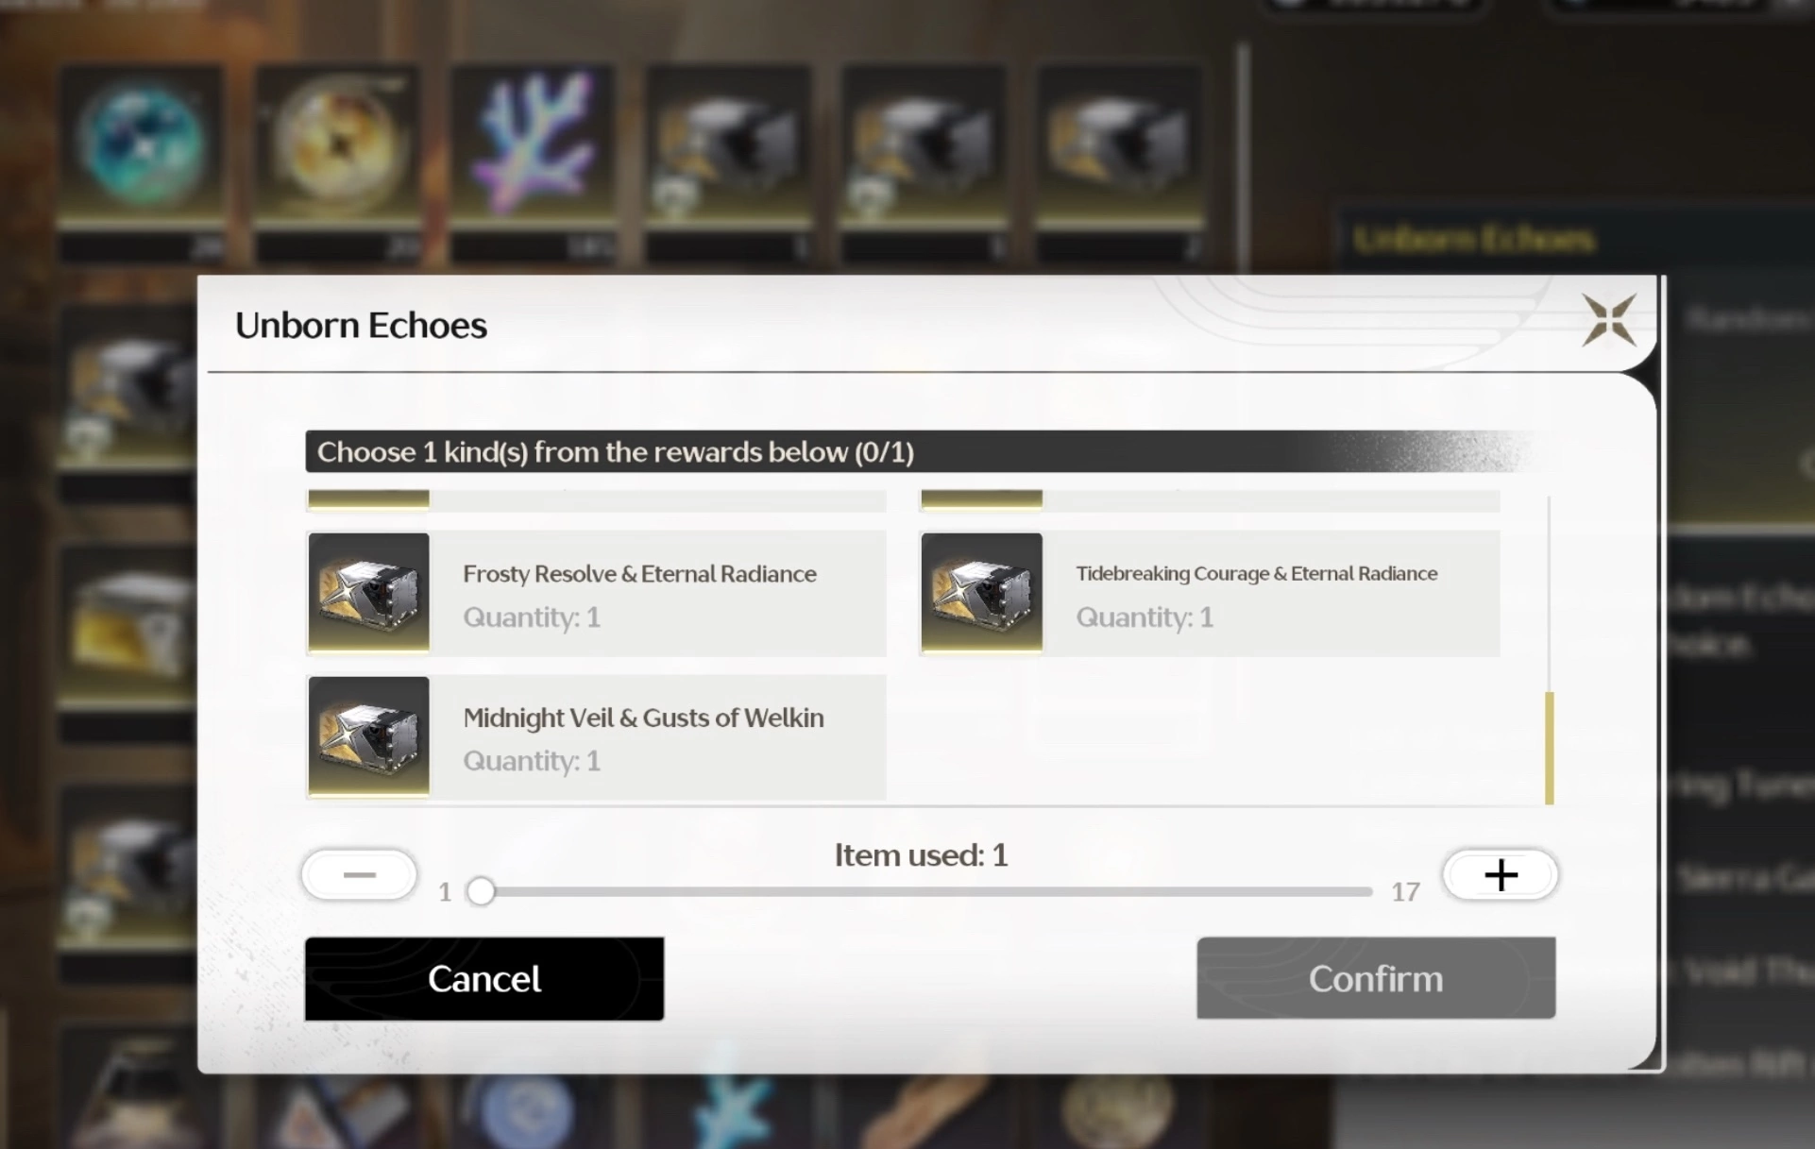
Task: Click the item quantity slider handle
Action: coord(481,890)
